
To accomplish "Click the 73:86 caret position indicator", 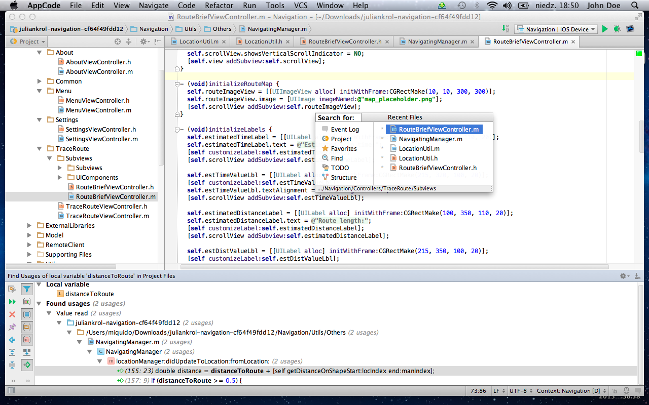I will point(478,391).
